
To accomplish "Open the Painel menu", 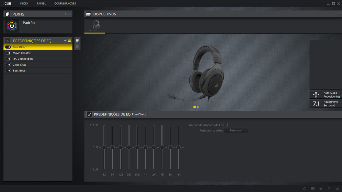I will [41, 3].
